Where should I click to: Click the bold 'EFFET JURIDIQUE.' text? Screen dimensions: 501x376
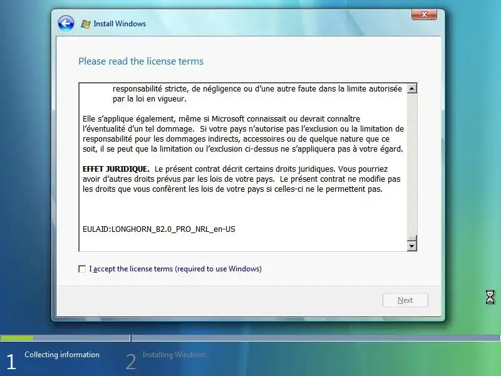pos(116,169)
